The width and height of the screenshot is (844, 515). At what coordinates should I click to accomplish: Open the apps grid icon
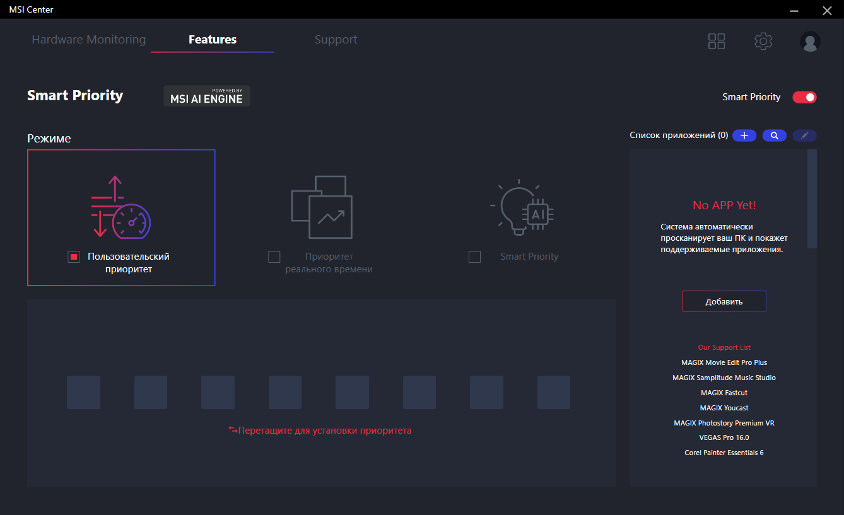[x=717, y=42]
